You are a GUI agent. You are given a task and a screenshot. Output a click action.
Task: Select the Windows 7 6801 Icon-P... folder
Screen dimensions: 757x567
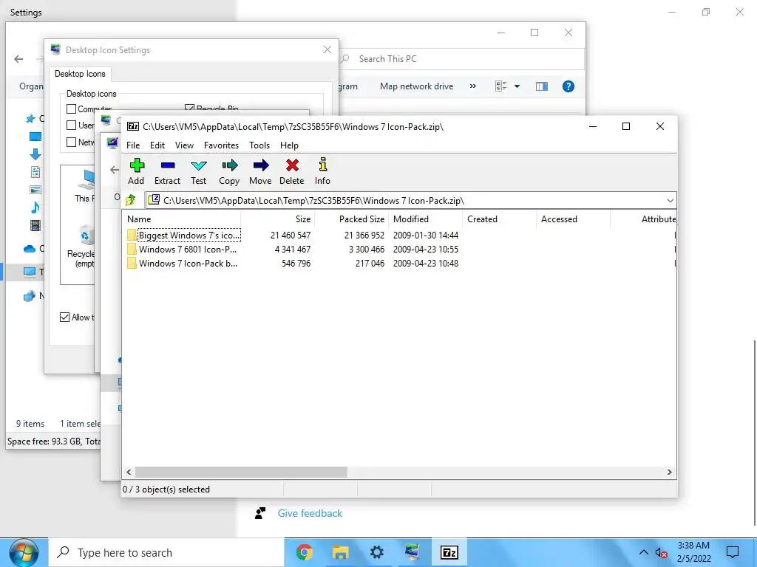tap(183, 250)
